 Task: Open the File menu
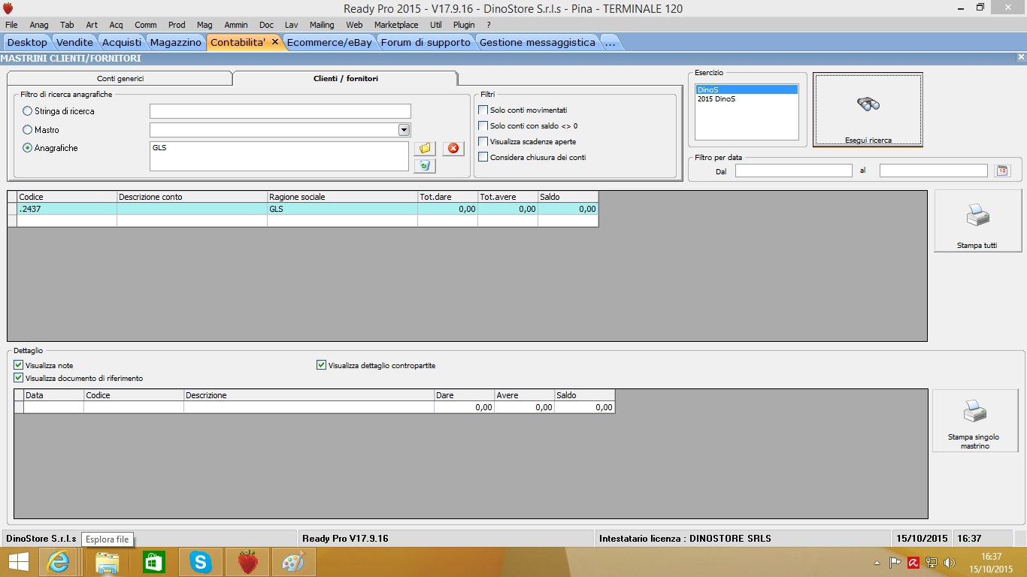tap(11, 25)
